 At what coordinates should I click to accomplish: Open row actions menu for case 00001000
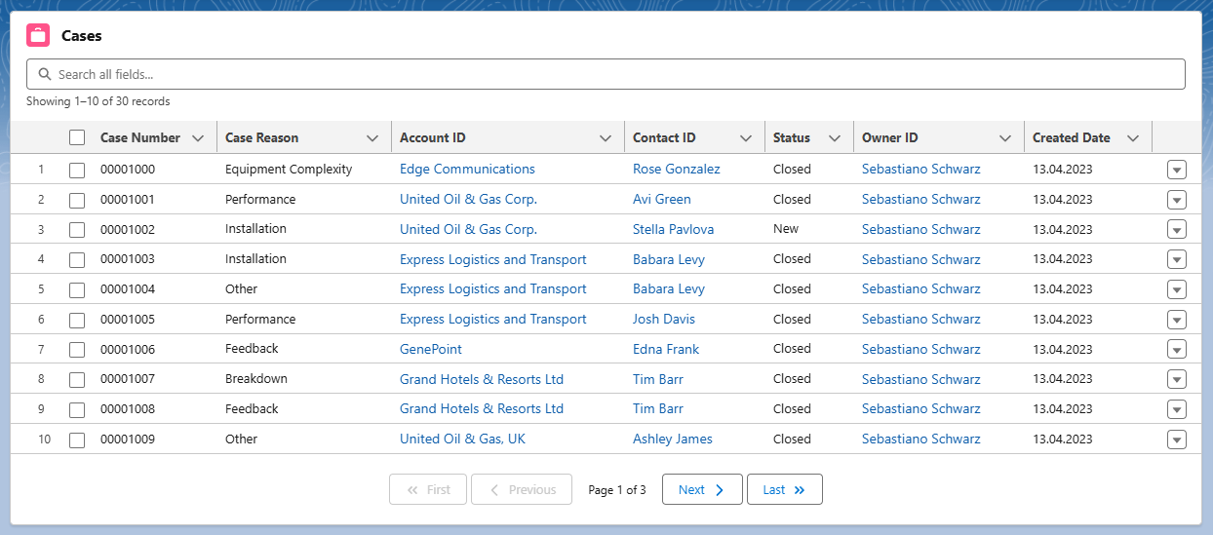(1177, 170)
